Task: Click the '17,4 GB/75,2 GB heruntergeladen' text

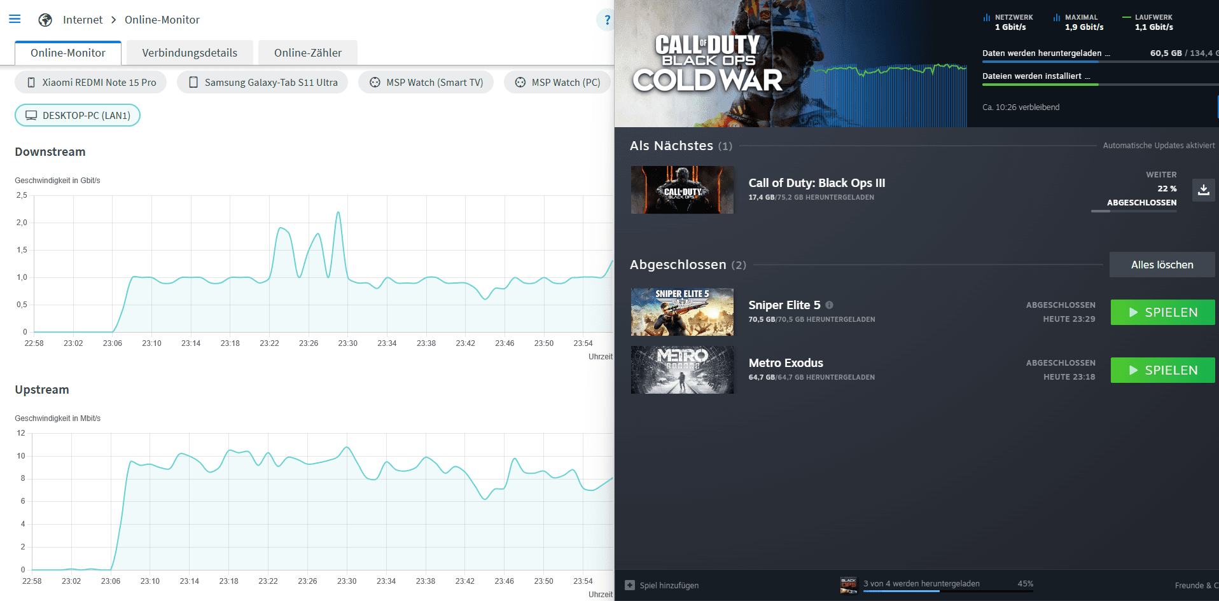Action: click(811, 197)
